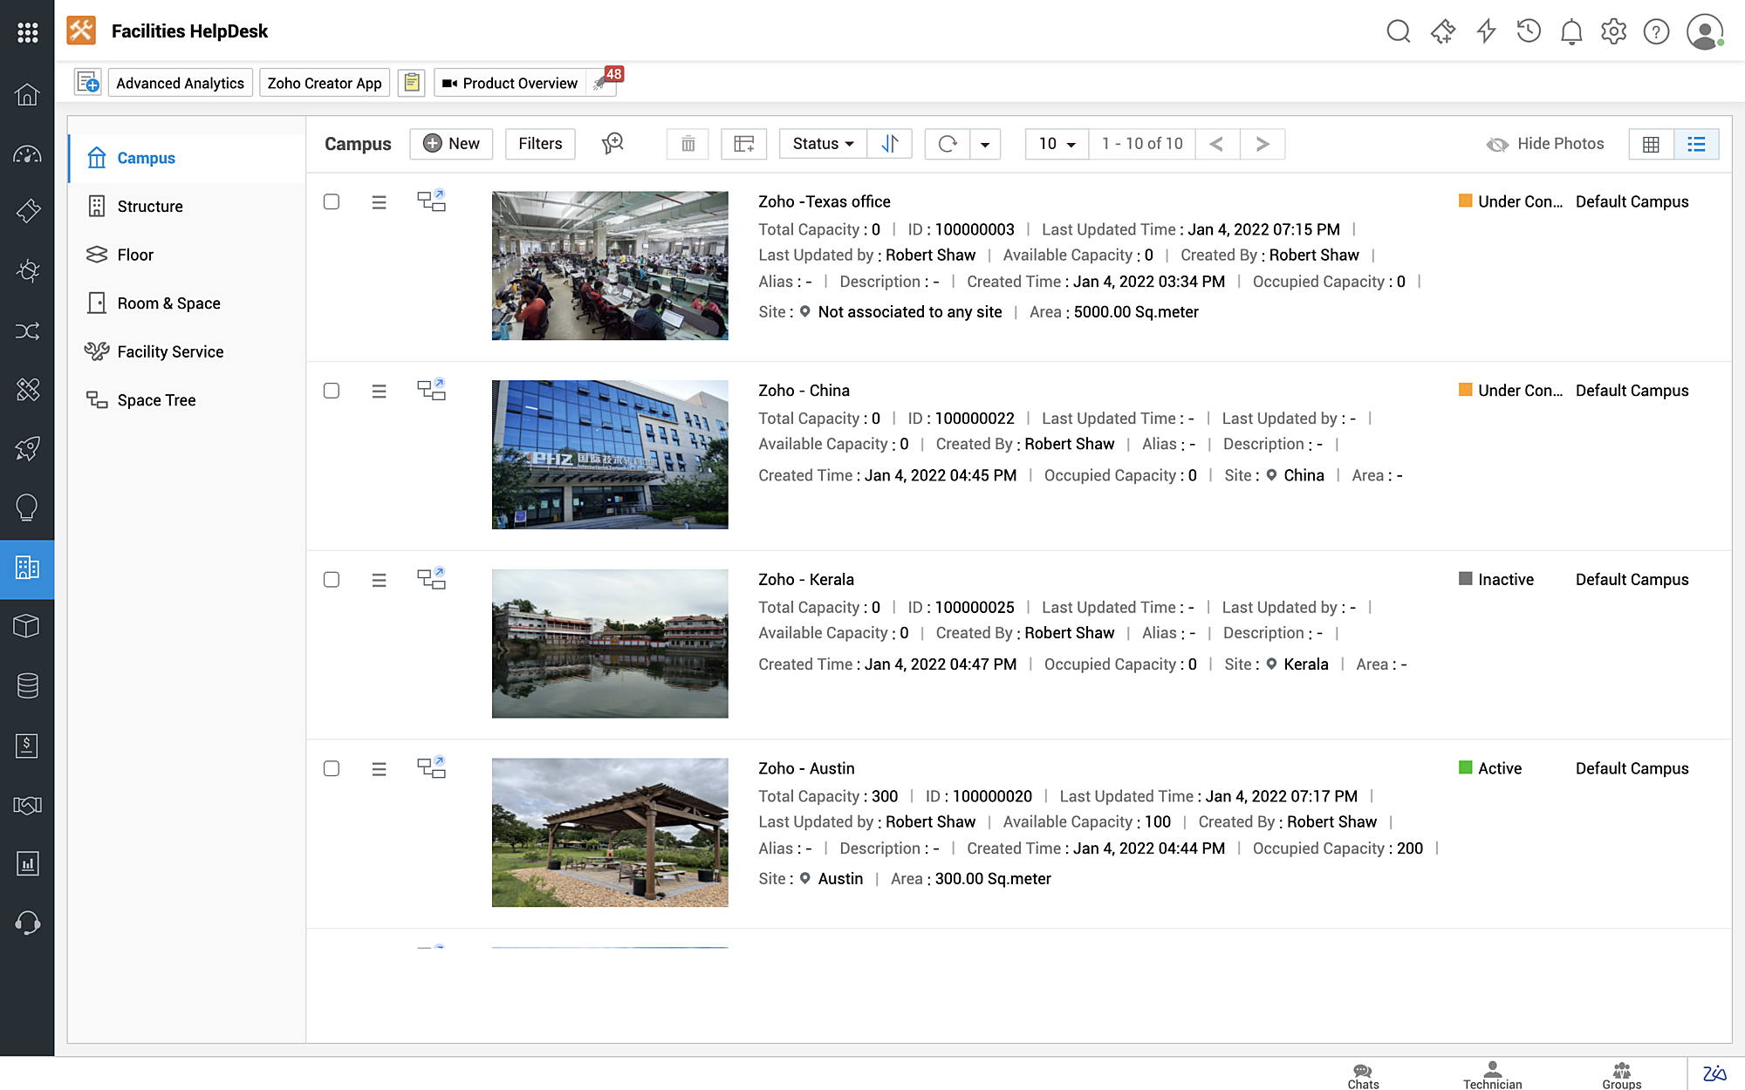Image resolution: width=1745 pixels, height=1090 pixels.
Task: Open the headset support icon at sidebar bottom
Action: pyautogui.click(x=27, y=923)
